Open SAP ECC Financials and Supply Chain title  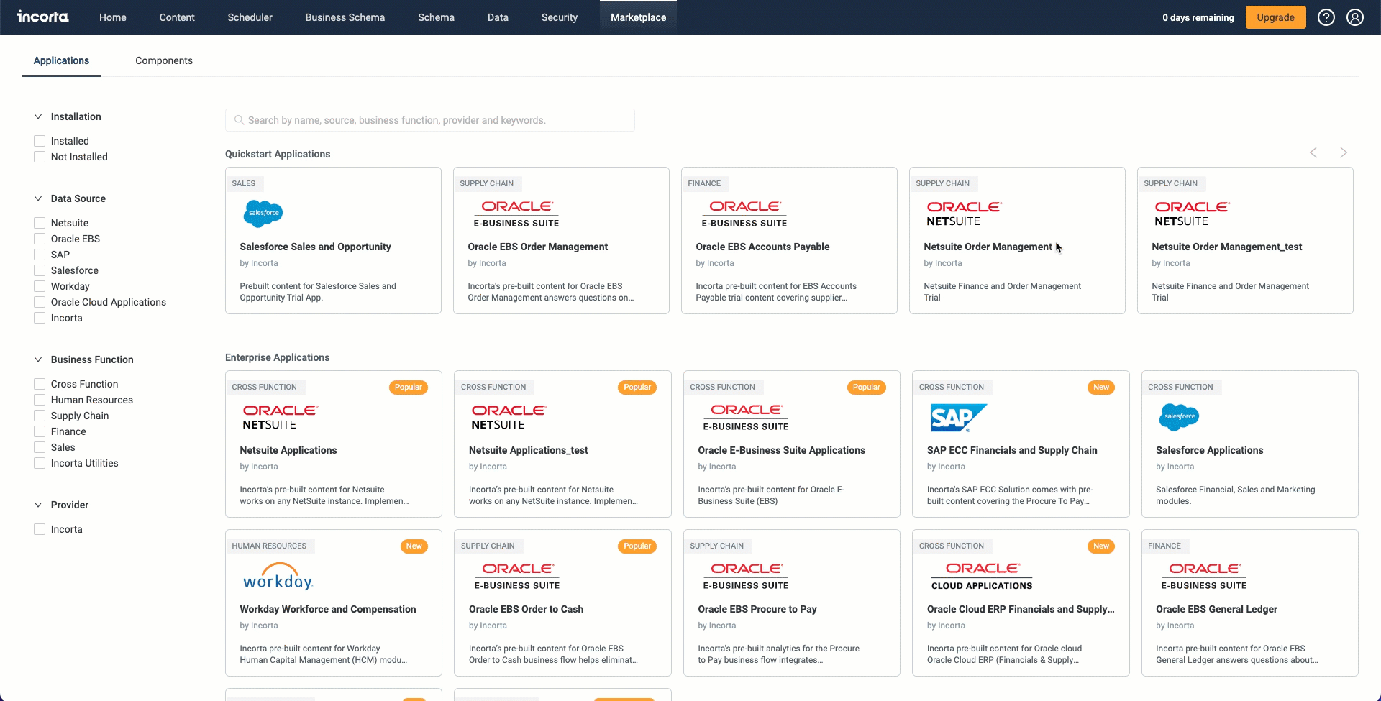pos(1012,450)
